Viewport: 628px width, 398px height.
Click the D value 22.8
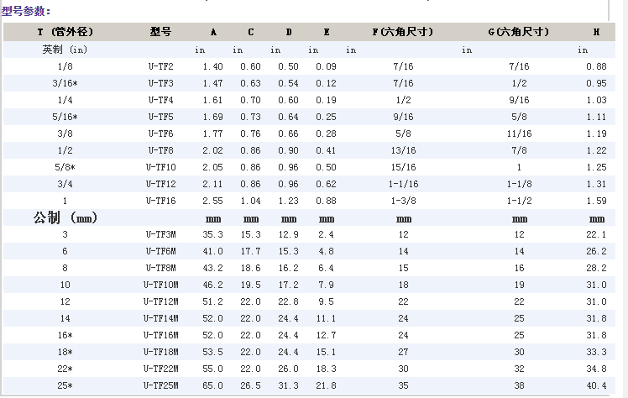coord(288,302)
